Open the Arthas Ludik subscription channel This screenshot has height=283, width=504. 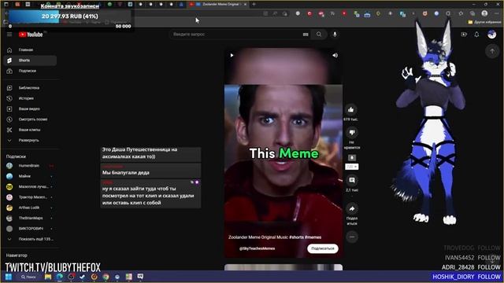click(30, 208)
